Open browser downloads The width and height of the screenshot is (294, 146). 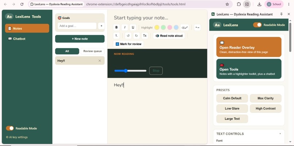259,4
